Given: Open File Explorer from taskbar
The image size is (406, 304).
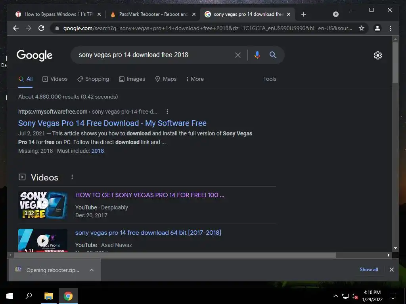Looking at the screenshot, I should [x=48, y=296].
